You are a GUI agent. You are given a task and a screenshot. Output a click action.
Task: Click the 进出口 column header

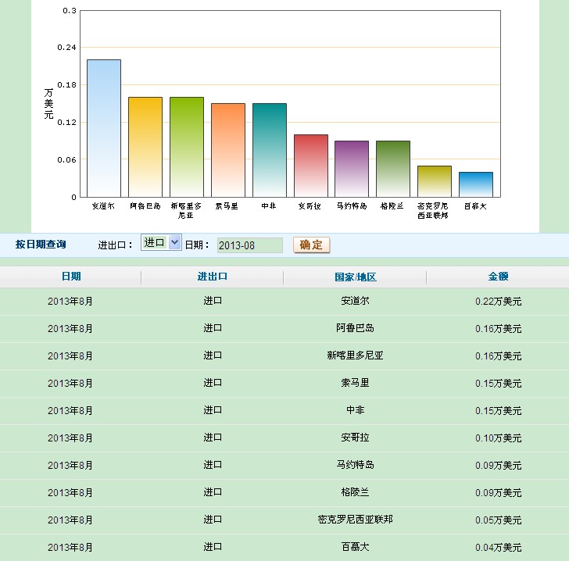(212, 277)
